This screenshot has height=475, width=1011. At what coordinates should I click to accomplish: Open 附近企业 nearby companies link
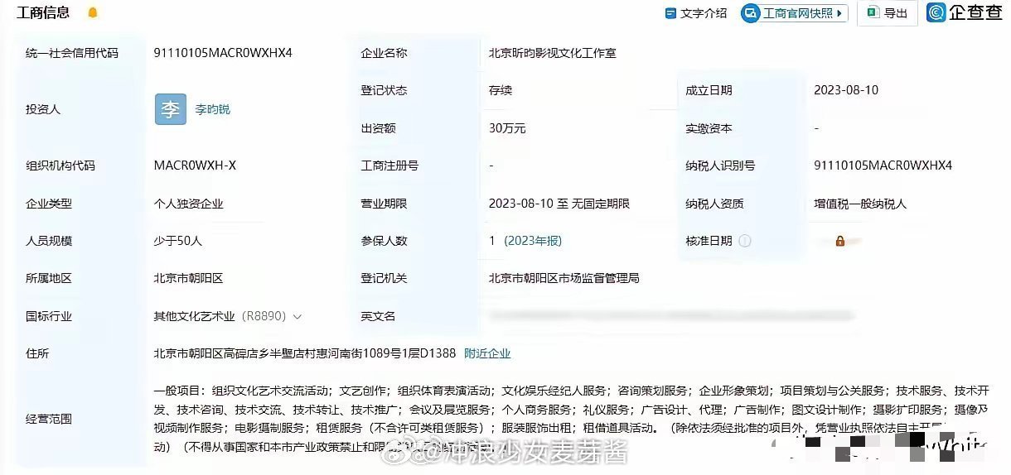pos(487,353)
